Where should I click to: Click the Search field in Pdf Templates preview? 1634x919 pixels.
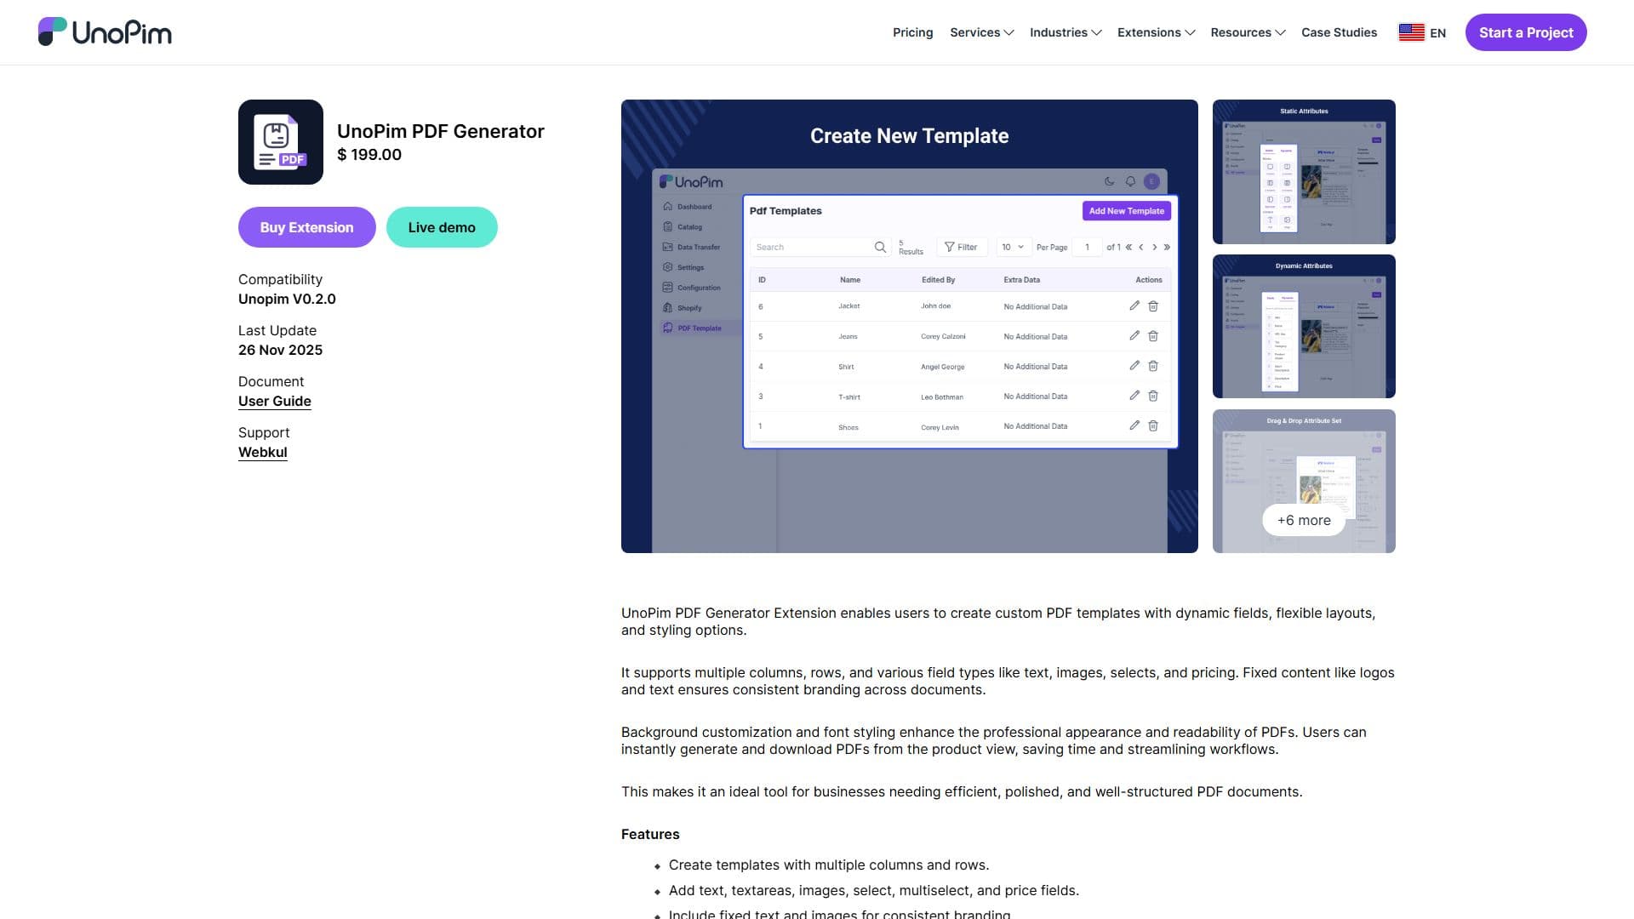click(x=820, y=247)
